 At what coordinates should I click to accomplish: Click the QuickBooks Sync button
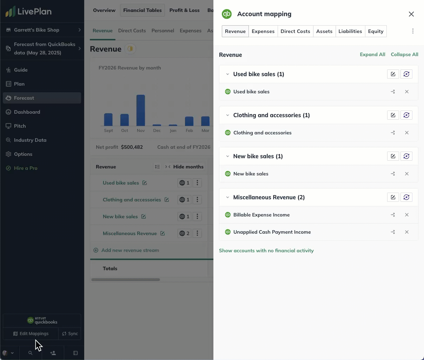coord(70,334)
